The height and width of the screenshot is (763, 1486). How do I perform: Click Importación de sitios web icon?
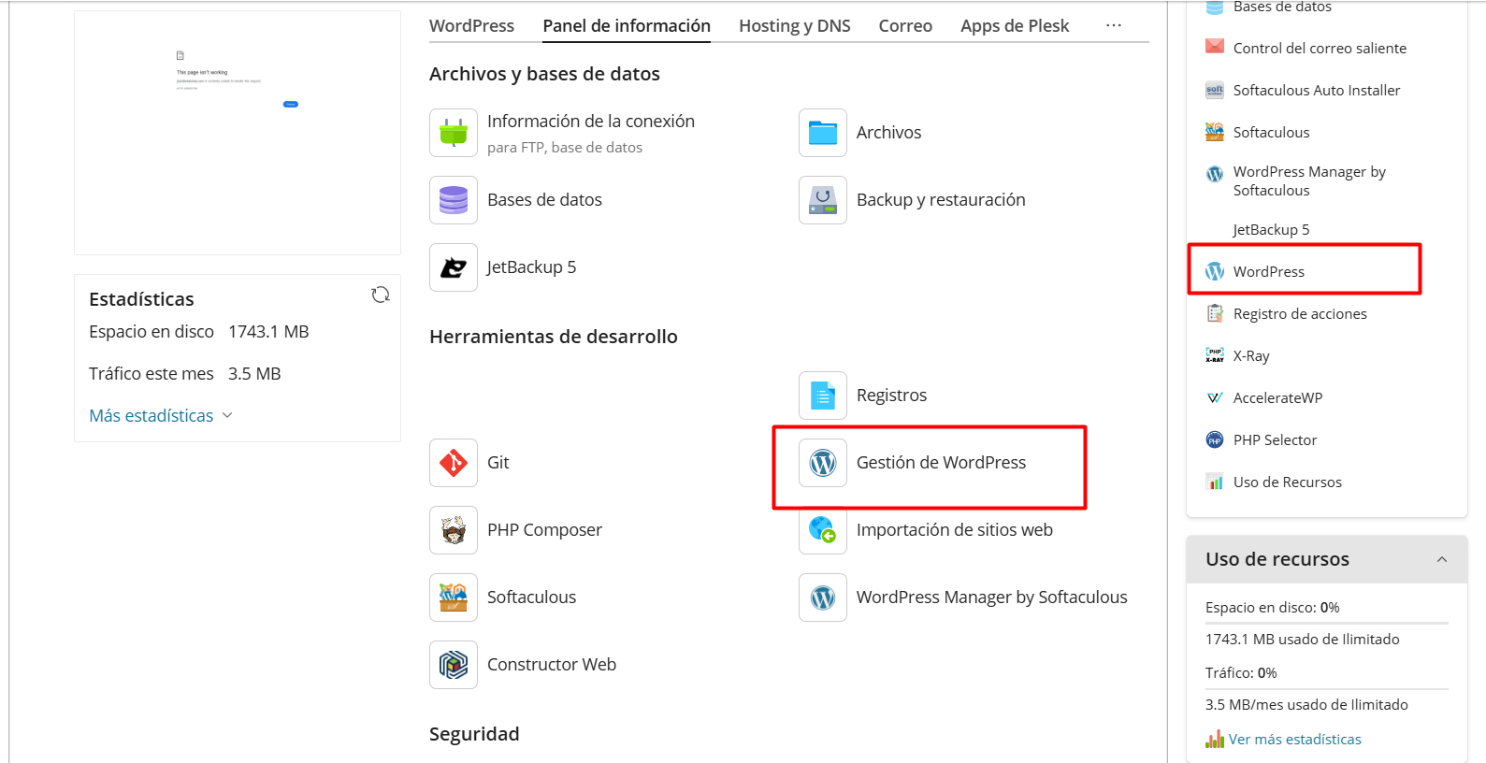point(823,530)
